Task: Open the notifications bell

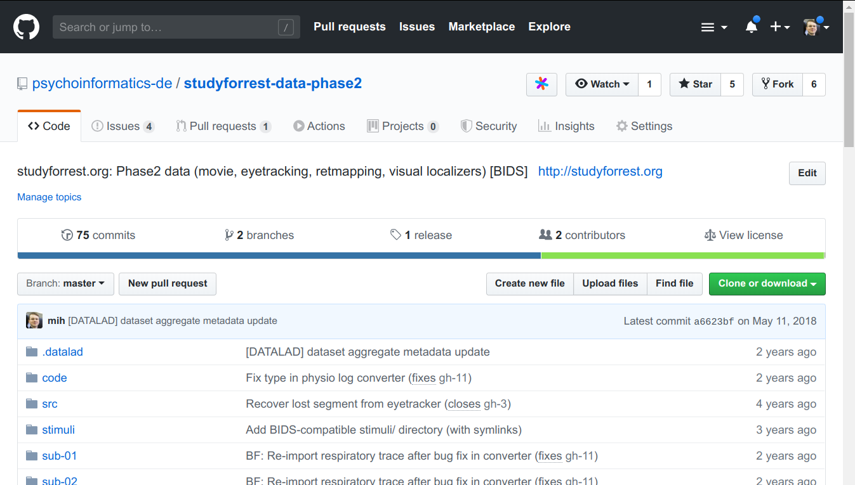Action: coord(752,27)
